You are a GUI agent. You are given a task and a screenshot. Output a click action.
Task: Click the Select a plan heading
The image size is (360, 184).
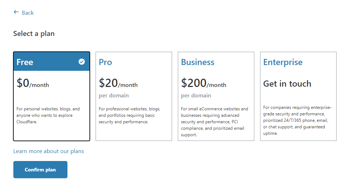click(34, 34)
